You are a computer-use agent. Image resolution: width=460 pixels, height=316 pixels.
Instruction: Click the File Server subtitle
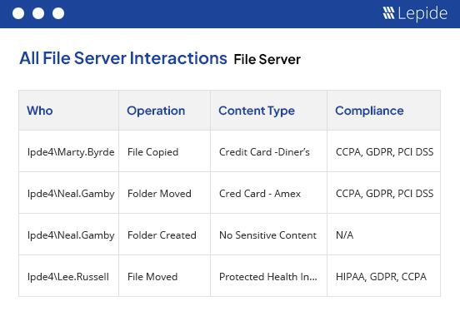coord(267,59)
